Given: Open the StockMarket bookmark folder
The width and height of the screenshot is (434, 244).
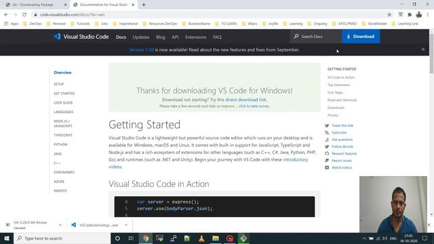Looking at the screenshot, I should pos(374,24).
